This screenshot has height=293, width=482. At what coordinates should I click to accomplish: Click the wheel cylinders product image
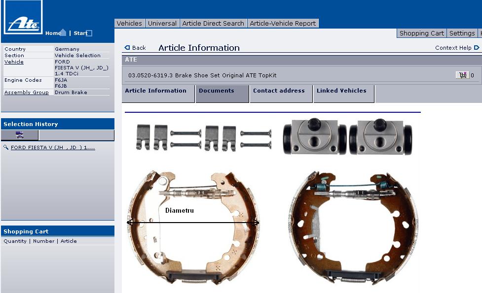(x=347, y=137)
